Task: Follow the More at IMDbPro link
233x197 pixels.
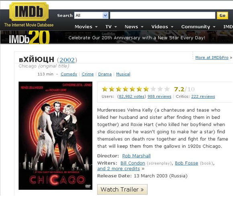Action: [212, 58]
